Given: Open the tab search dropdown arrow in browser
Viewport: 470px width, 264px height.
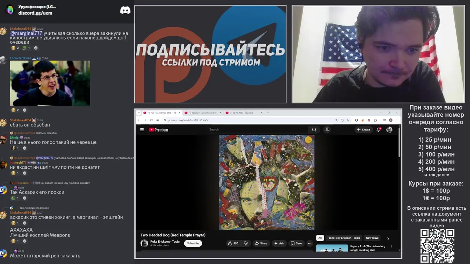Looking at the screenshot, I should pyautogui.click(x=138, y=113).
